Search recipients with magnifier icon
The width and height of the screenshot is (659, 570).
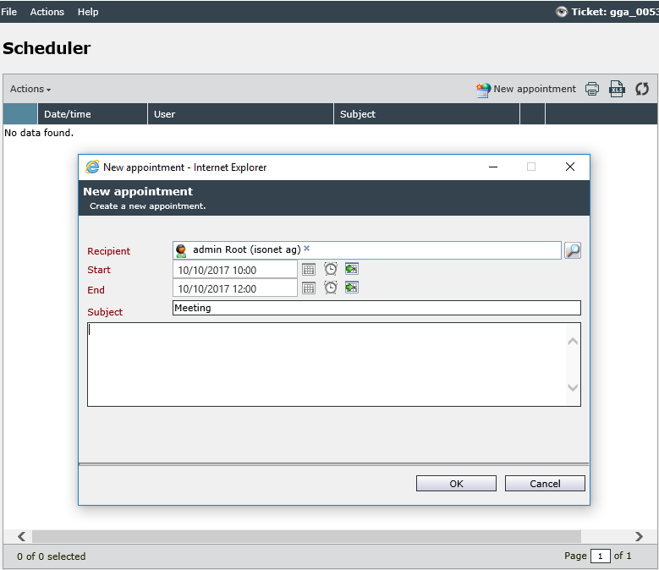click(x=573, y=250)
